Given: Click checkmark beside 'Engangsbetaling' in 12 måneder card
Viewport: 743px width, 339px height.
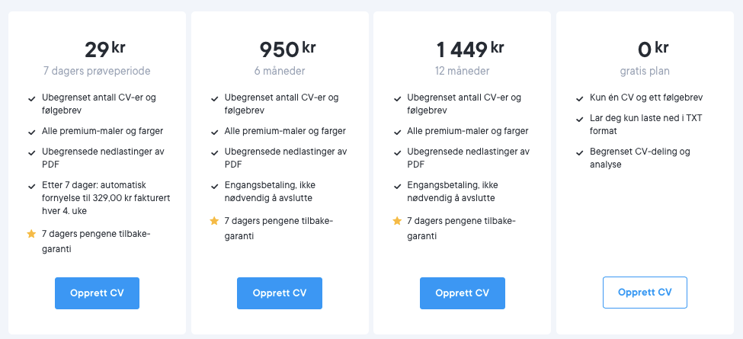Looking at the screenshot, I should pos(397,186).
